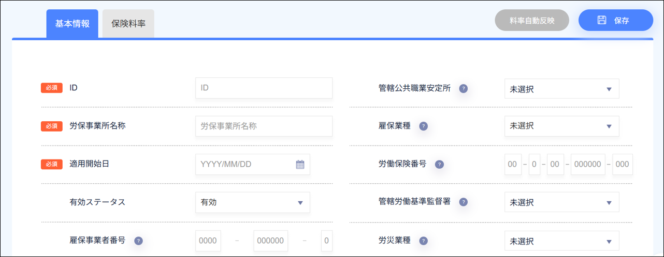Image resolution: width=664 pixels, height=257 pixels.
Task: Click the 料率自動反映 button
Action: point(532,21)
